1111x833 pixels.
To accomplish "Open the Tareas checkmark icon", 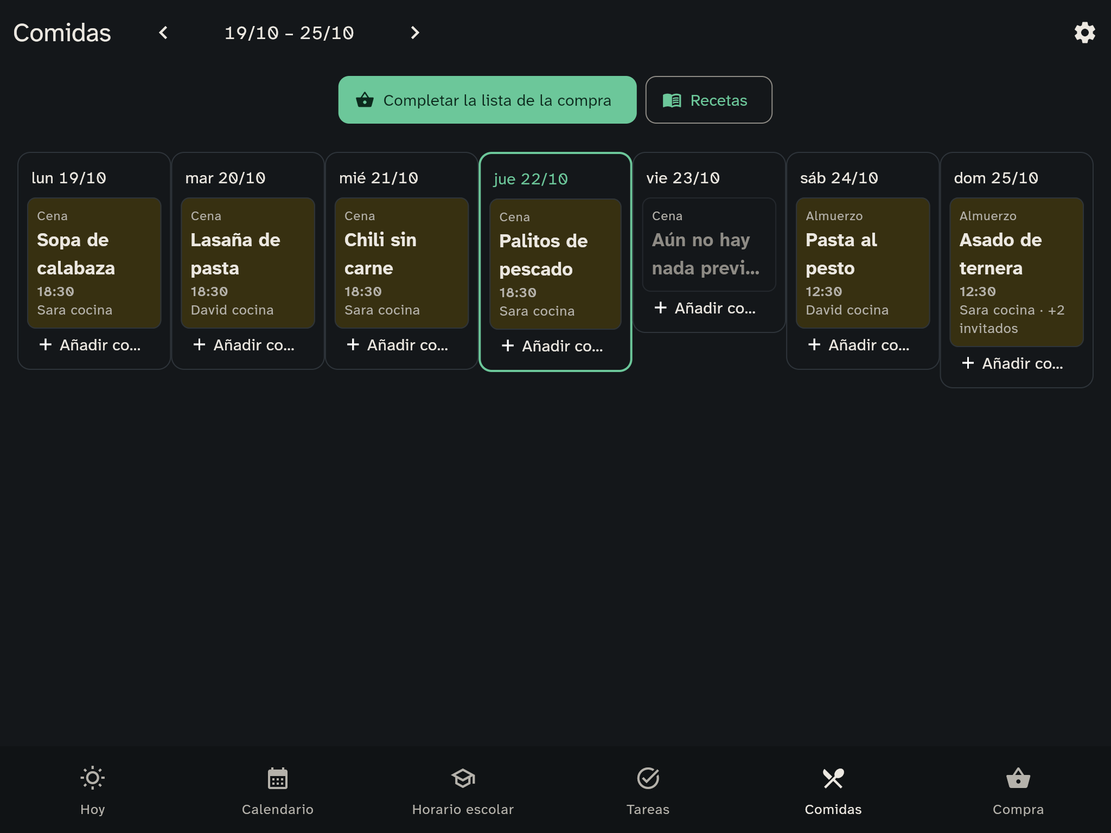I will click(648, 778).
